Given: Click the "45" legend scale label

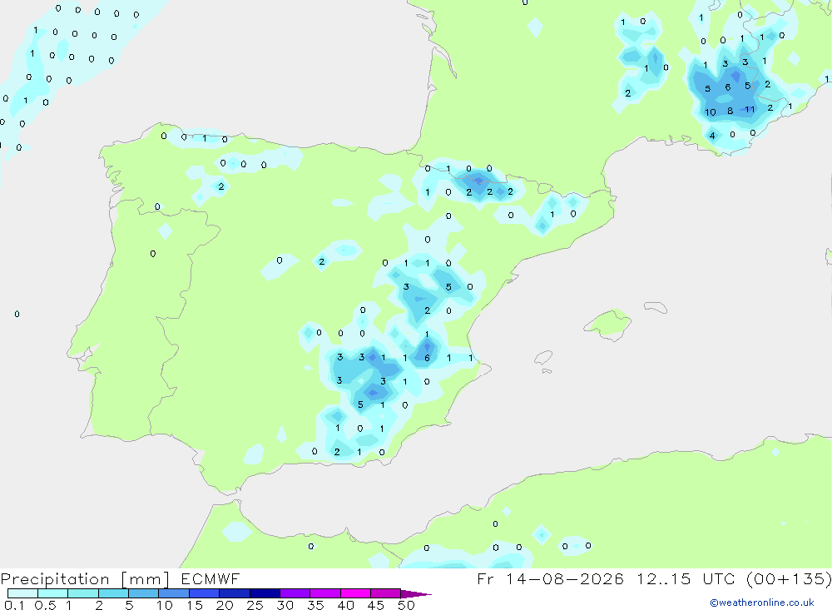Looking at the screenshot, I should pyautogui.click(x=376, y=605).
